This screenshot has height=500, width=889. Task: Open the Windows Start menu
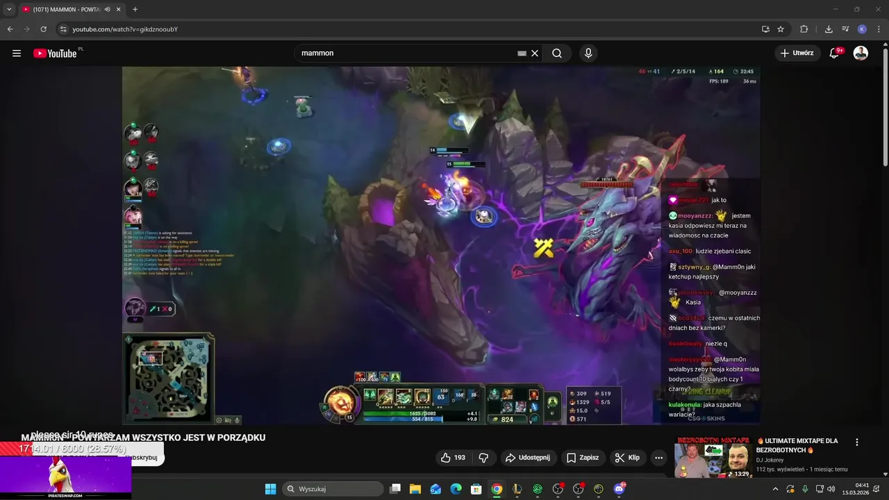[270, 489]
